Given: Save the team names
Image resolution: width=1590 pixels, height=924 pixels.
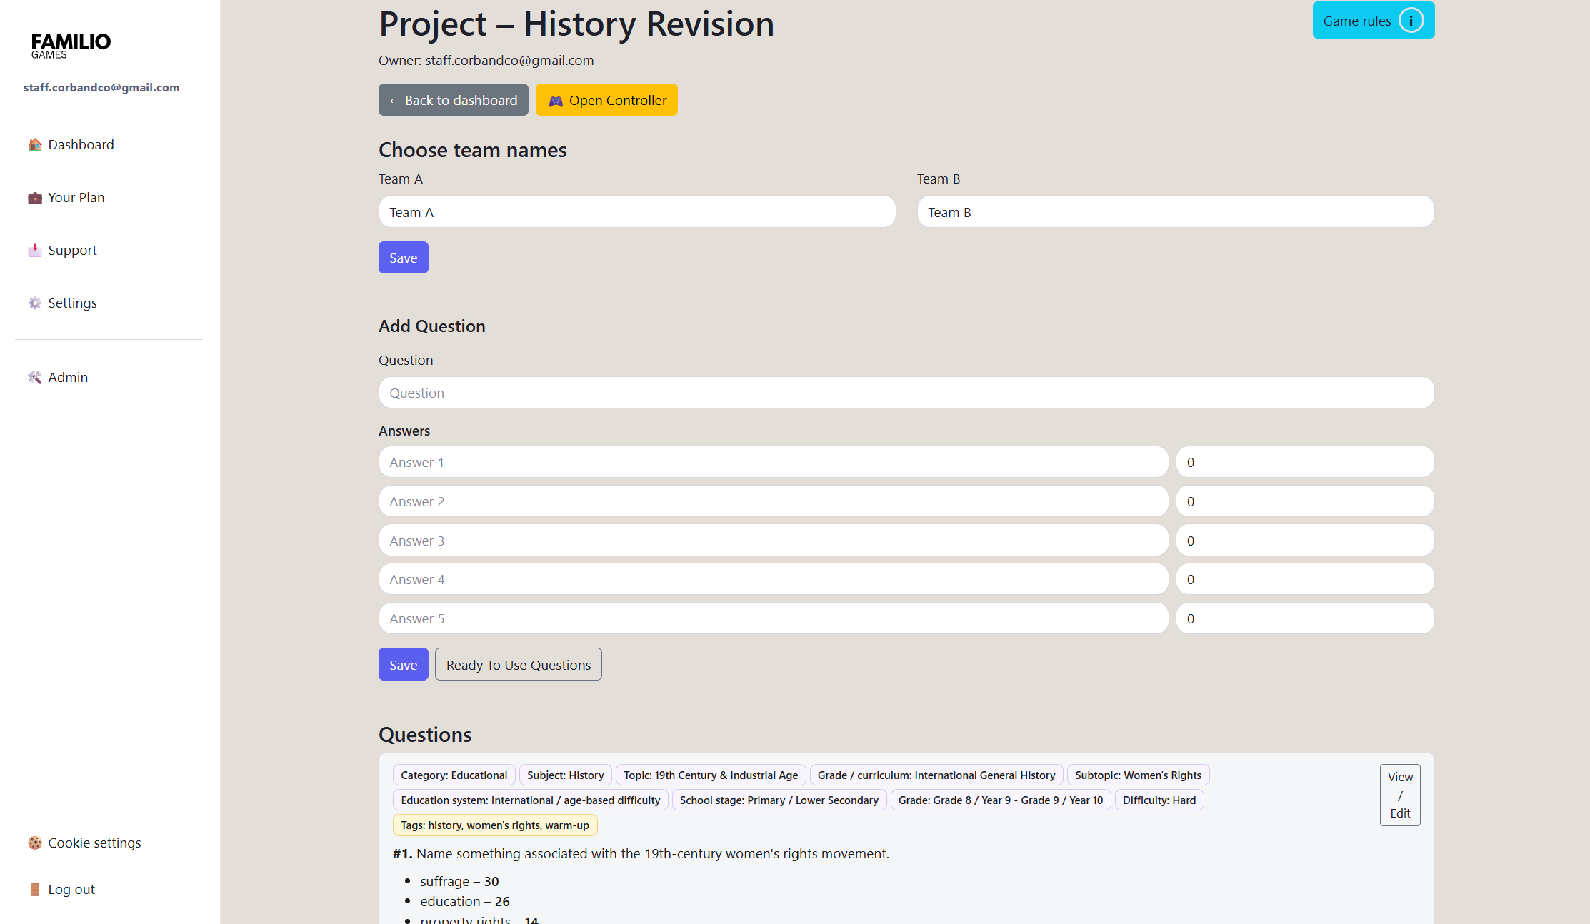Looking at the screenshot, I should coord(403,258).
